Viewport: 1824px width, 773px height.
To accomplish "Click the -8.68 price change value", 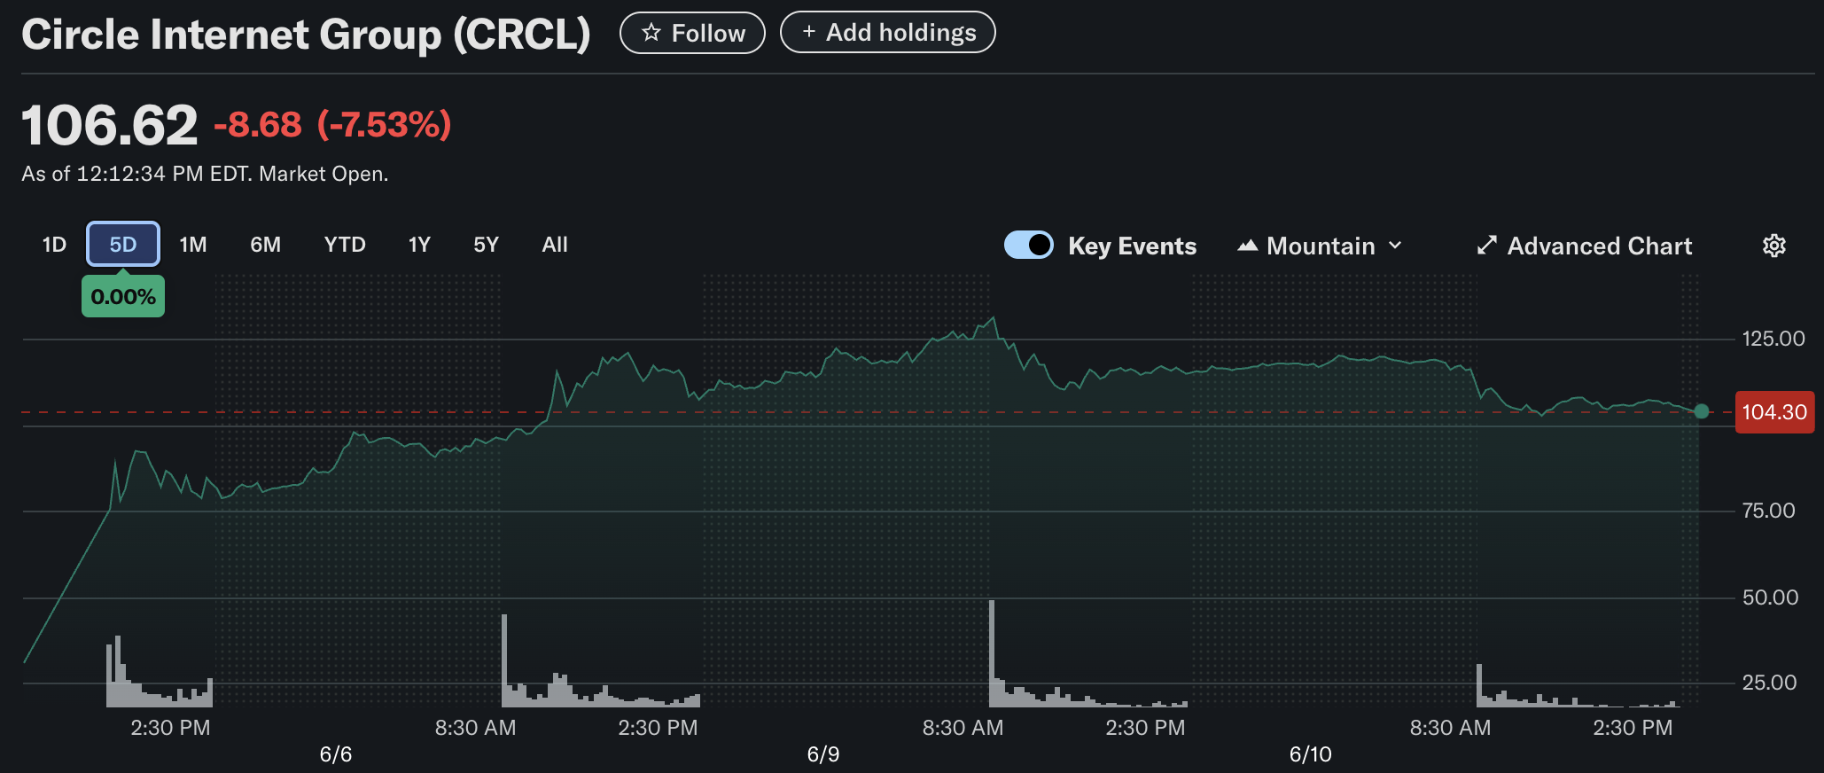I will click(x=258, y=125).
